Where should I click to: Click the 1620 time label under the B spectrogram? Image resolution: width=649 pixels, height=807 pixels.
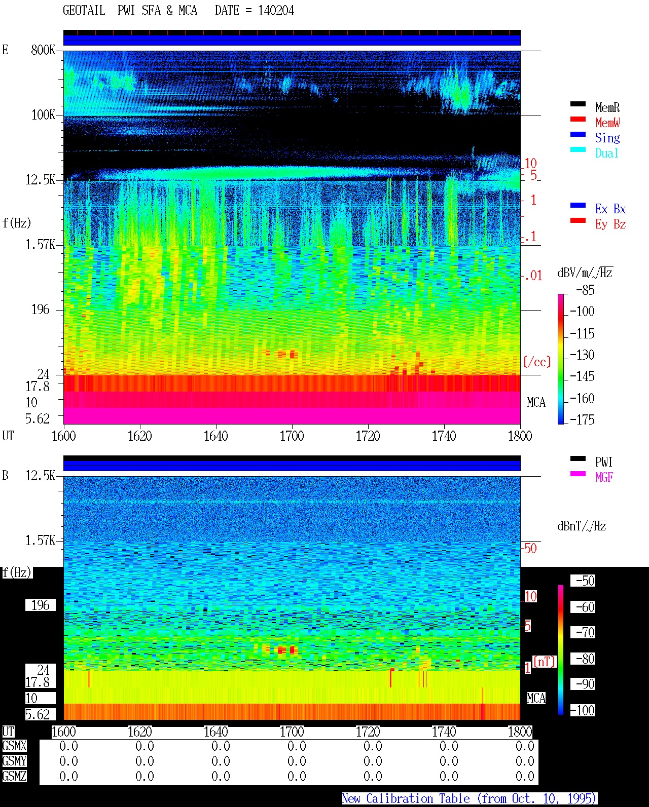[x=140, y=732]
